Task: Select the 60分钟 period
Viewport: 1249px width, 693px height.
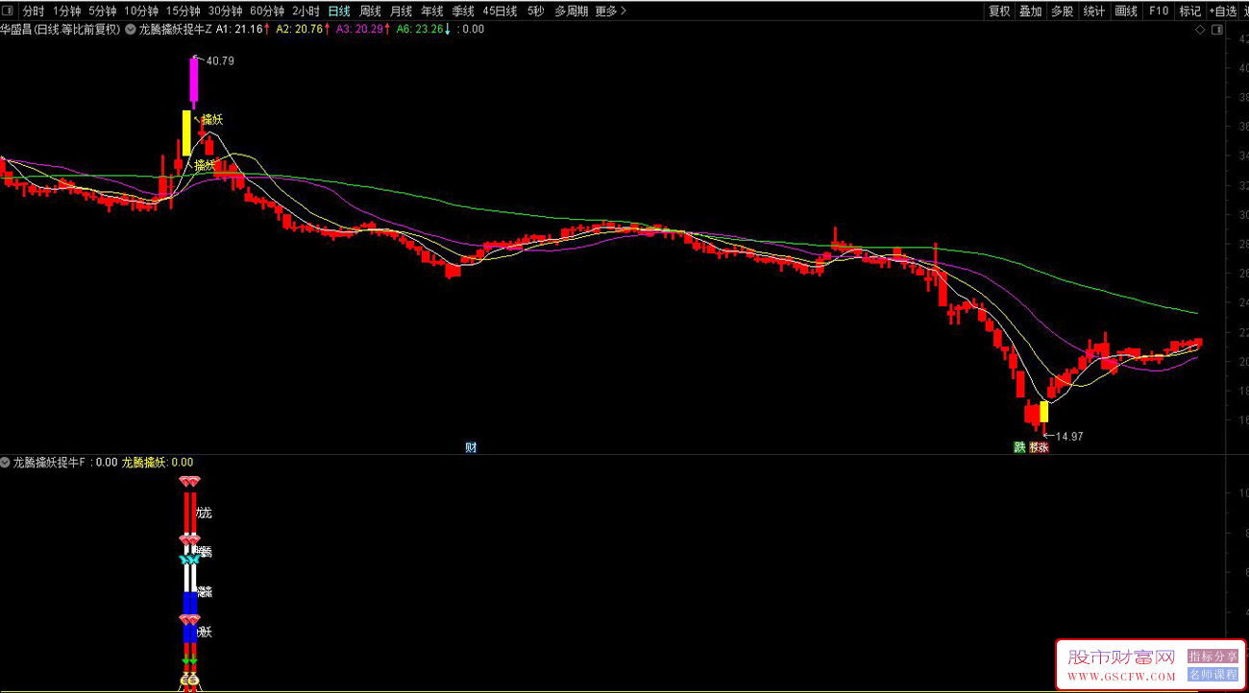Action: pyautogui.click(x=267, y=12)
